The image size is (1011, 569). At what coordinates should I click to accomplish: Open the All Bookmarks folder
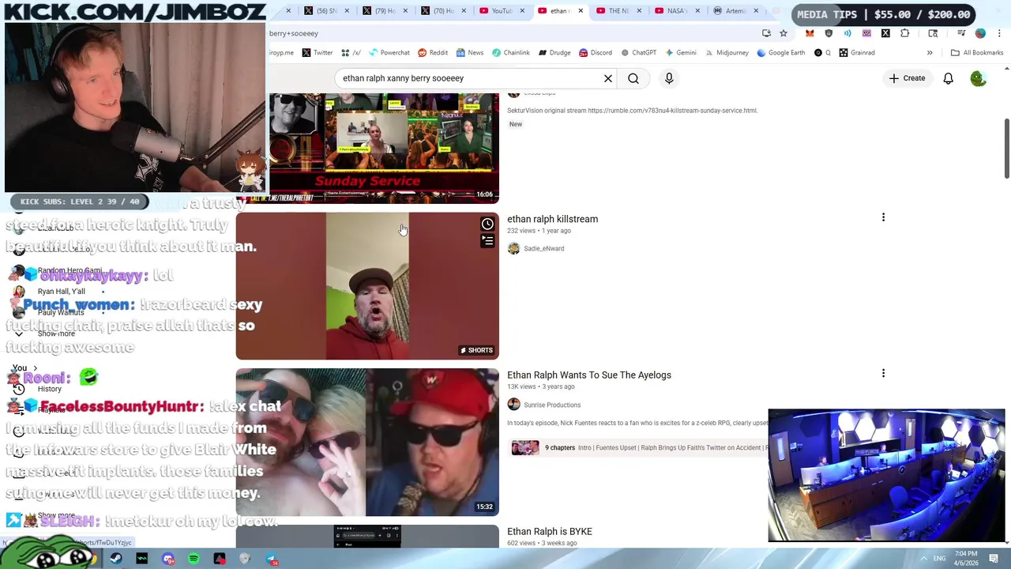[x=977, y=53]
